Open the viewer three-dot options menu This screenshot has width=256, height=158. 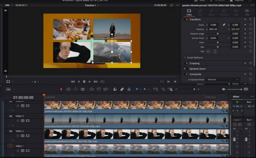[177, 5]
